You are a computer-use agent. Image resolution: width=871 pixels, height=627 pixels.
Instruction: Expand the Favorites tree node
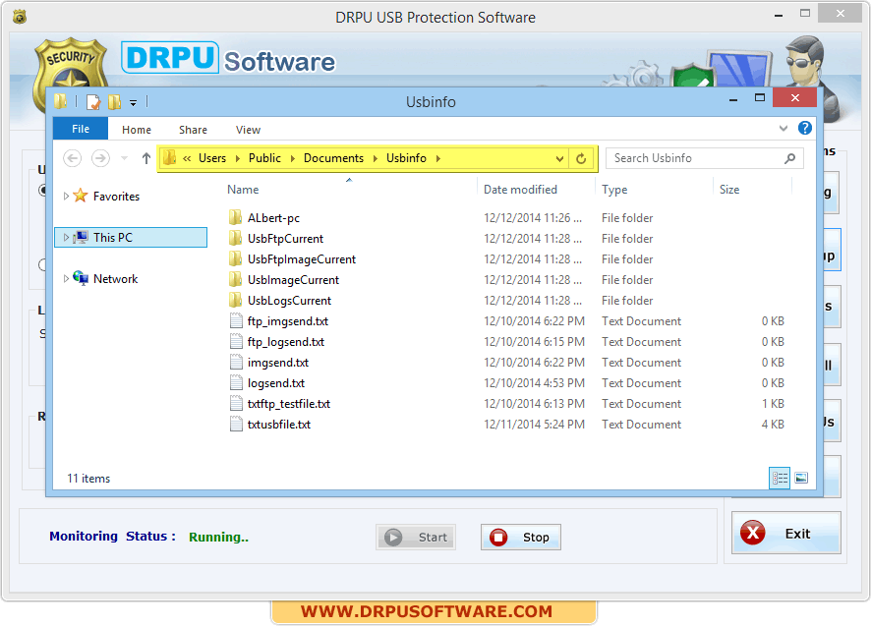(66, 196)
